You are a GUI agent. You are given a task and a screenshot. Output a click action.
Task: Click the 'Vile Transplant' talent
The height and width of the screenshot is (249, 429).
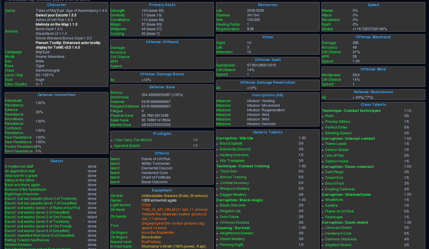click(232, 161)
